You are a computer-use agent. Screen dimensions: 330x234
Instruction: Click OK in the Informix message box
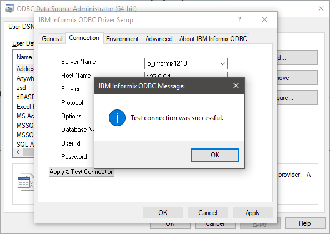pos(215,155)
